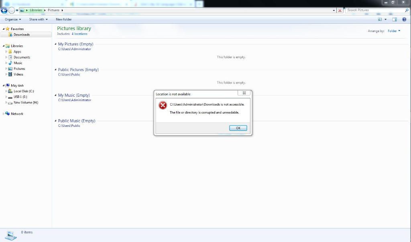Open the Music library

(18, 63)
